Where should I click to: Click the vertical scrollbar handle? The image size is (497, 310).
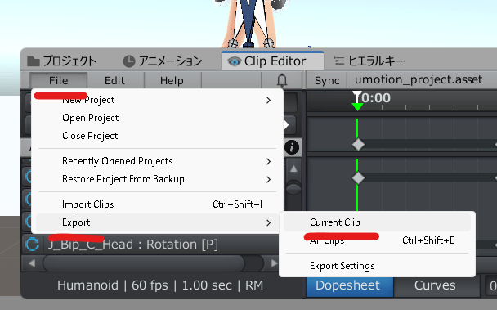[x=293, y=188]
